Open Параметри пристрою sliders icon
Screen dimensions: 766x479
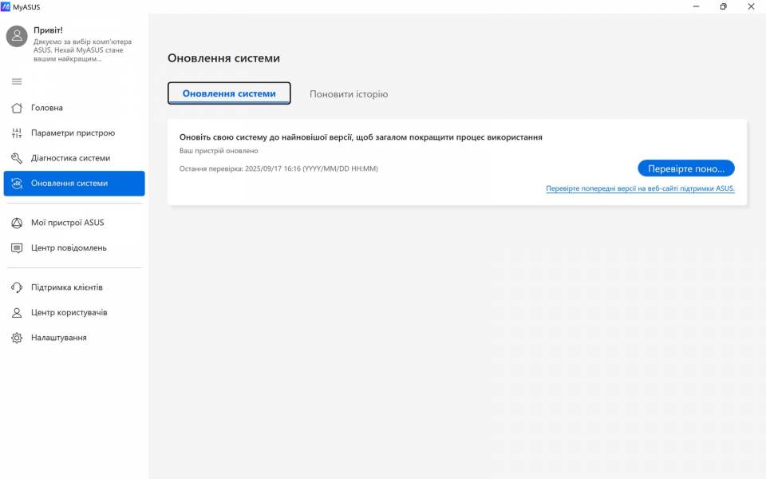(17, 133)
